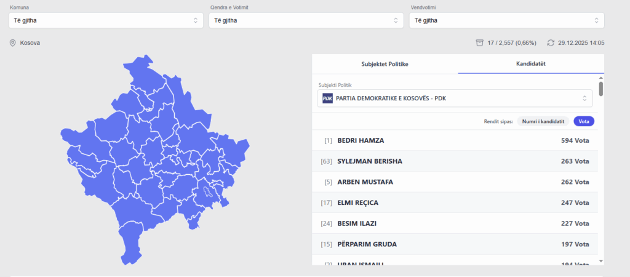Click the location pin icon beside Kosova
This screenshot has height=277, width=630.
coord(12,43)
